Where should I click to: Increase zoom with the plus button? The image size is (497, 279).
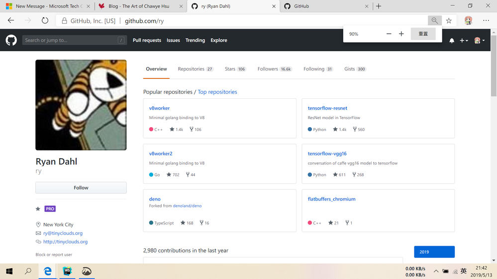[x=401, y=34]
